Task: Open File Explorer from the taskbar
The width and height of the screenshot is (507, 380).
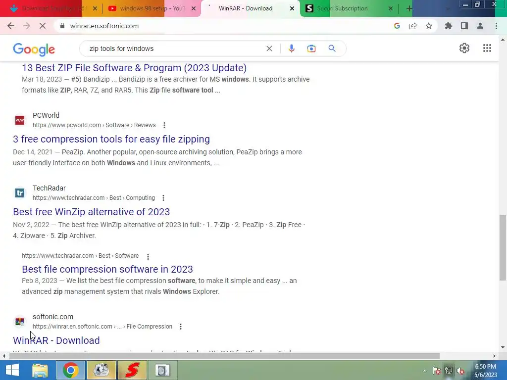Action: point(40,370)
